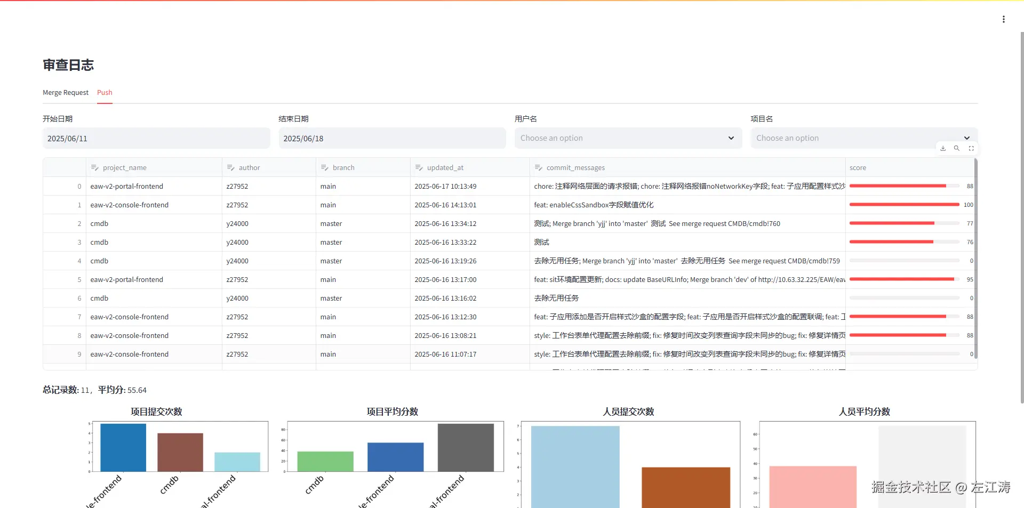1024x508 pixels.
Task: Click the filter icon on updated_at column
Action: 418,167
